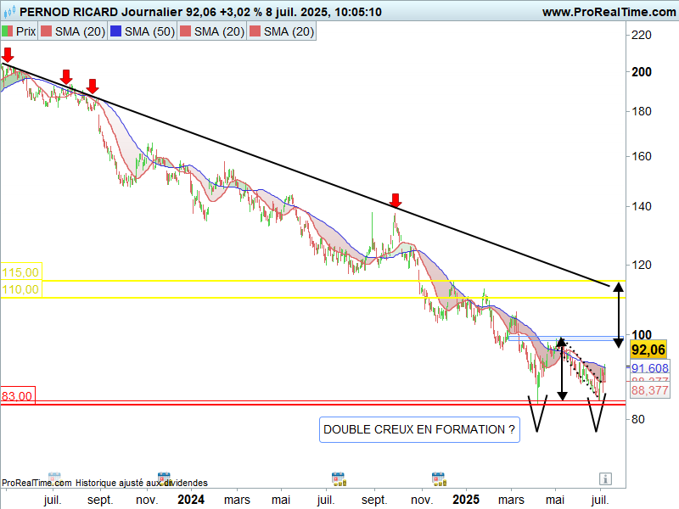Click the 115,00 yellow level label

20,272
